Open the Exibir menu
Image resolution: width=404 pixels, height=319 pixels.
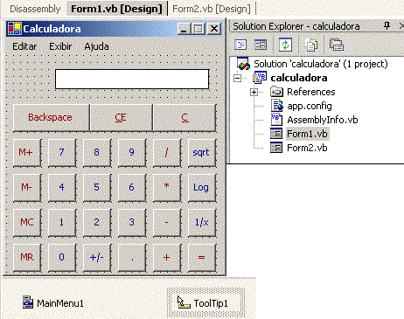[60, 46]
